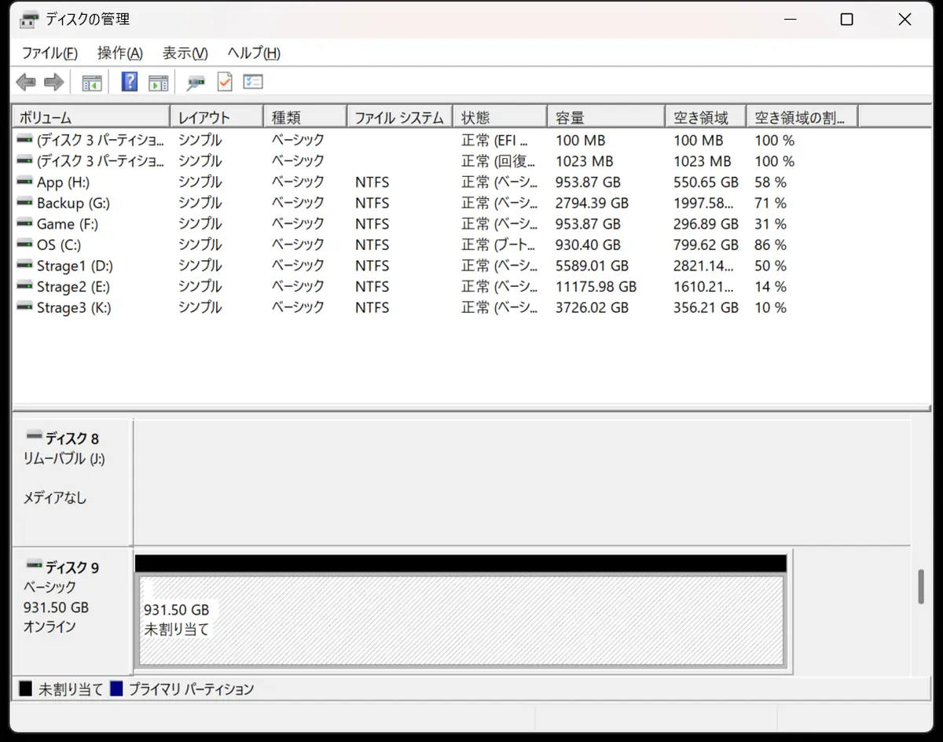Click the Disk Management app icon in title bar
The height and width of the screenshot is (742, 943).
point(29,20)
